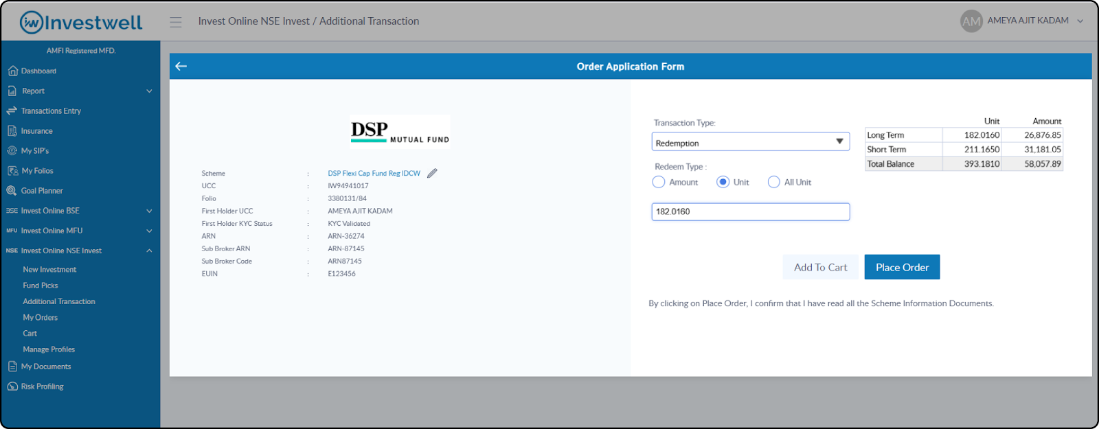Click the Long Term amount 26,876.85
Screen dimensions: 1099x429
click(x=1043, y=135)
